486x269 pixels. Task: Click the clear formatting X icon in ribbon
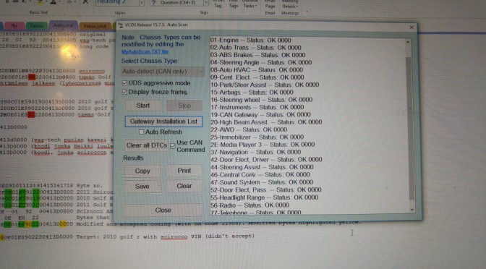click(85, 2)
